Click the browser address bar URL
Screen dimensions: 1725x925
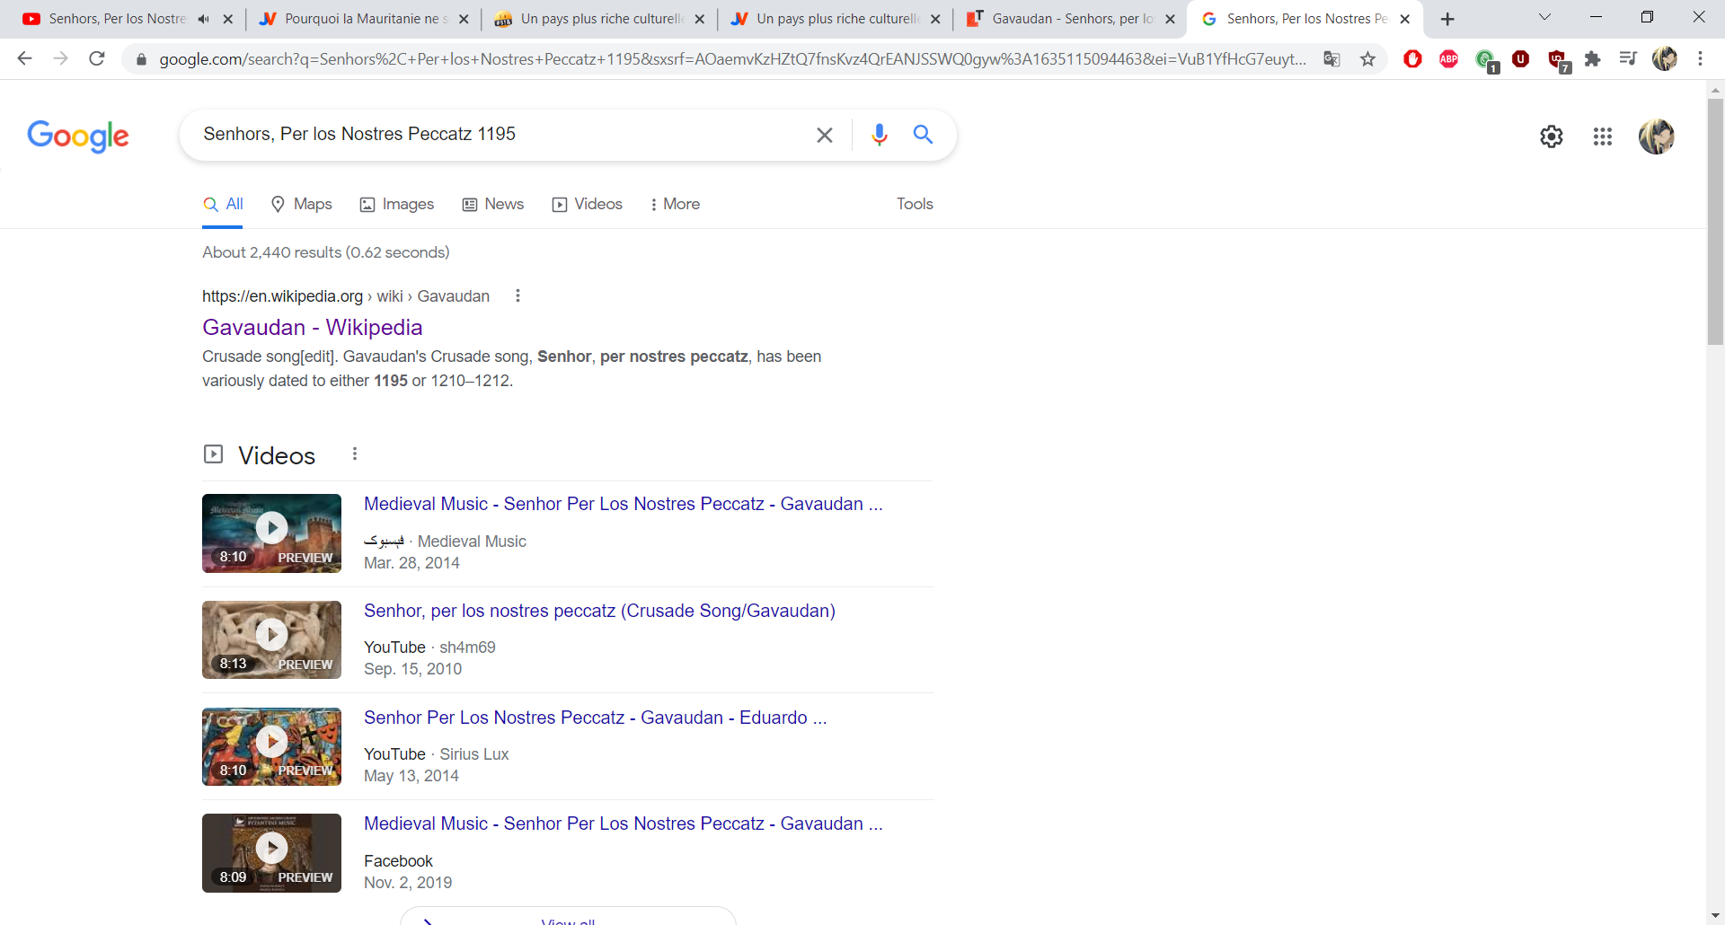(x=732, y=59)
